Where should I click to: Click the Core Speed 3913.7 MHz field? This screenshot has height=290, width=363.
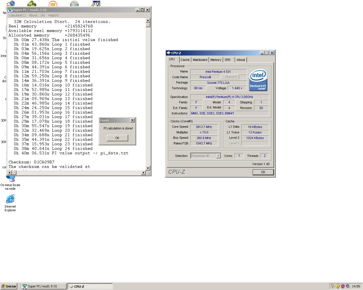click(204, 127)
